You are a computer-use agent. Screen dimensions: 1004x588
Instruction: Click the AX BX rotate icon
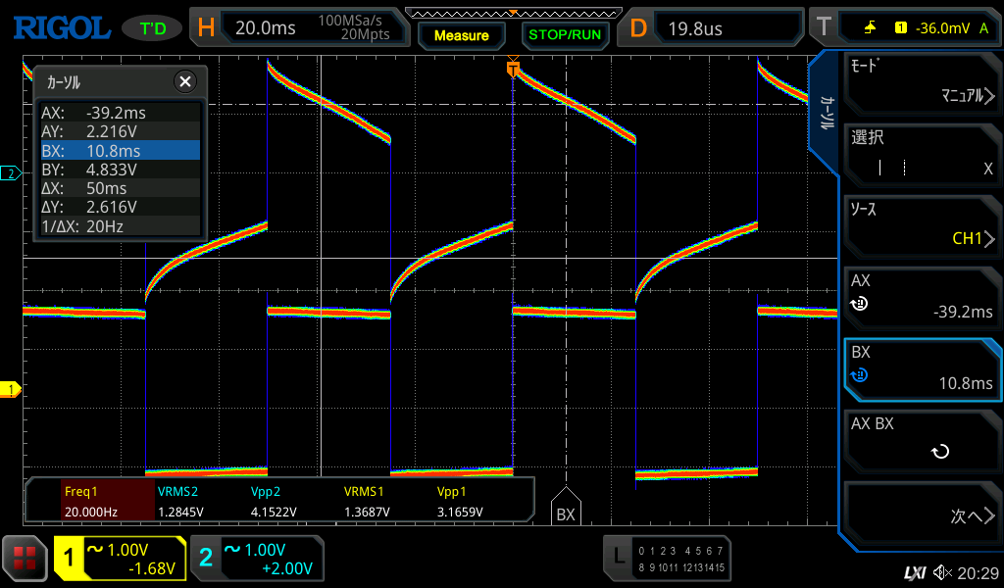tap(939, 452)
